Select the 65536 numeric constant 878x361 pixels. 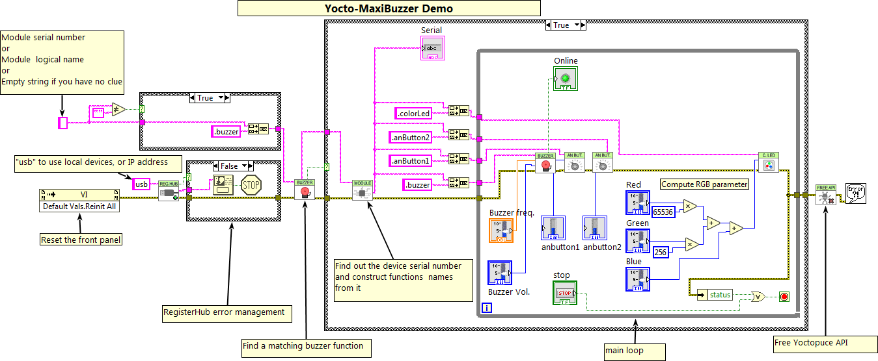click(x=663, y=212)
